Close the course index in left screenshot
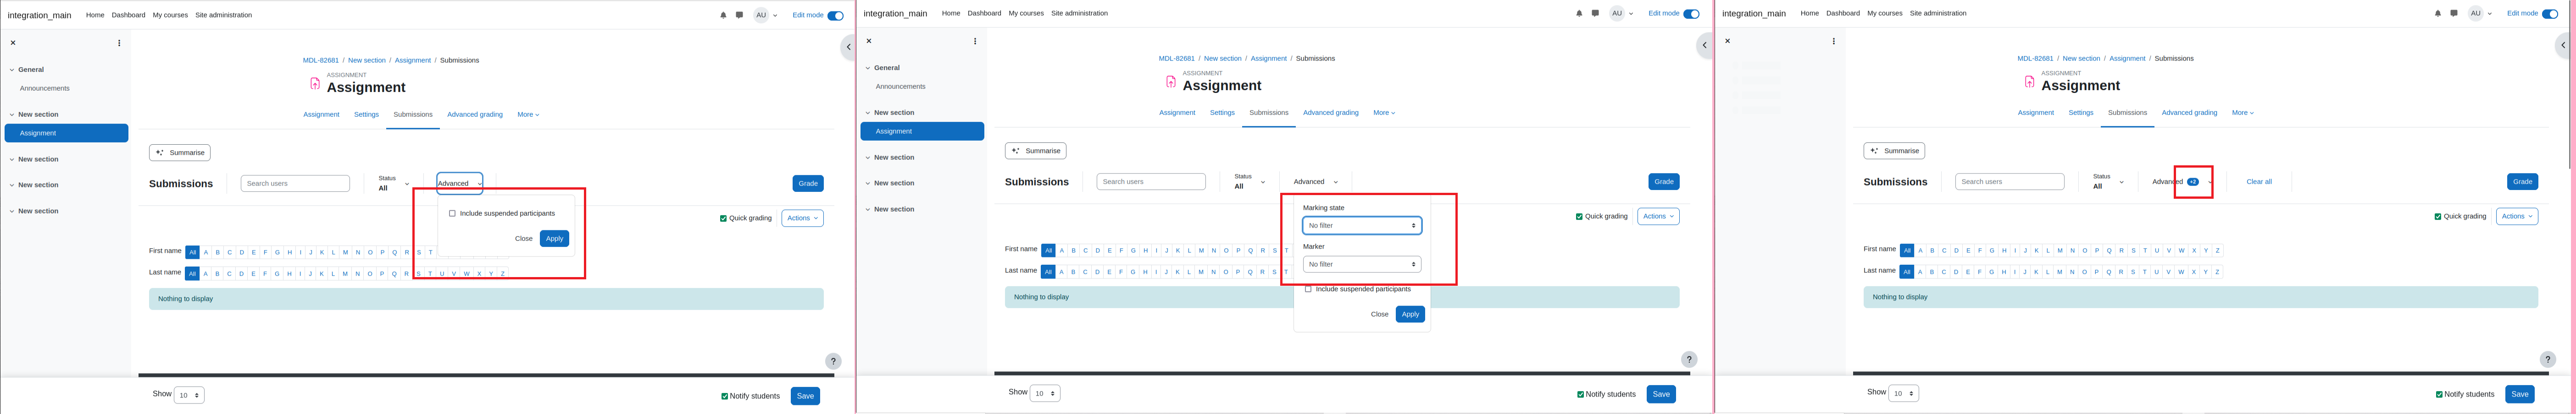 point(13,43)
